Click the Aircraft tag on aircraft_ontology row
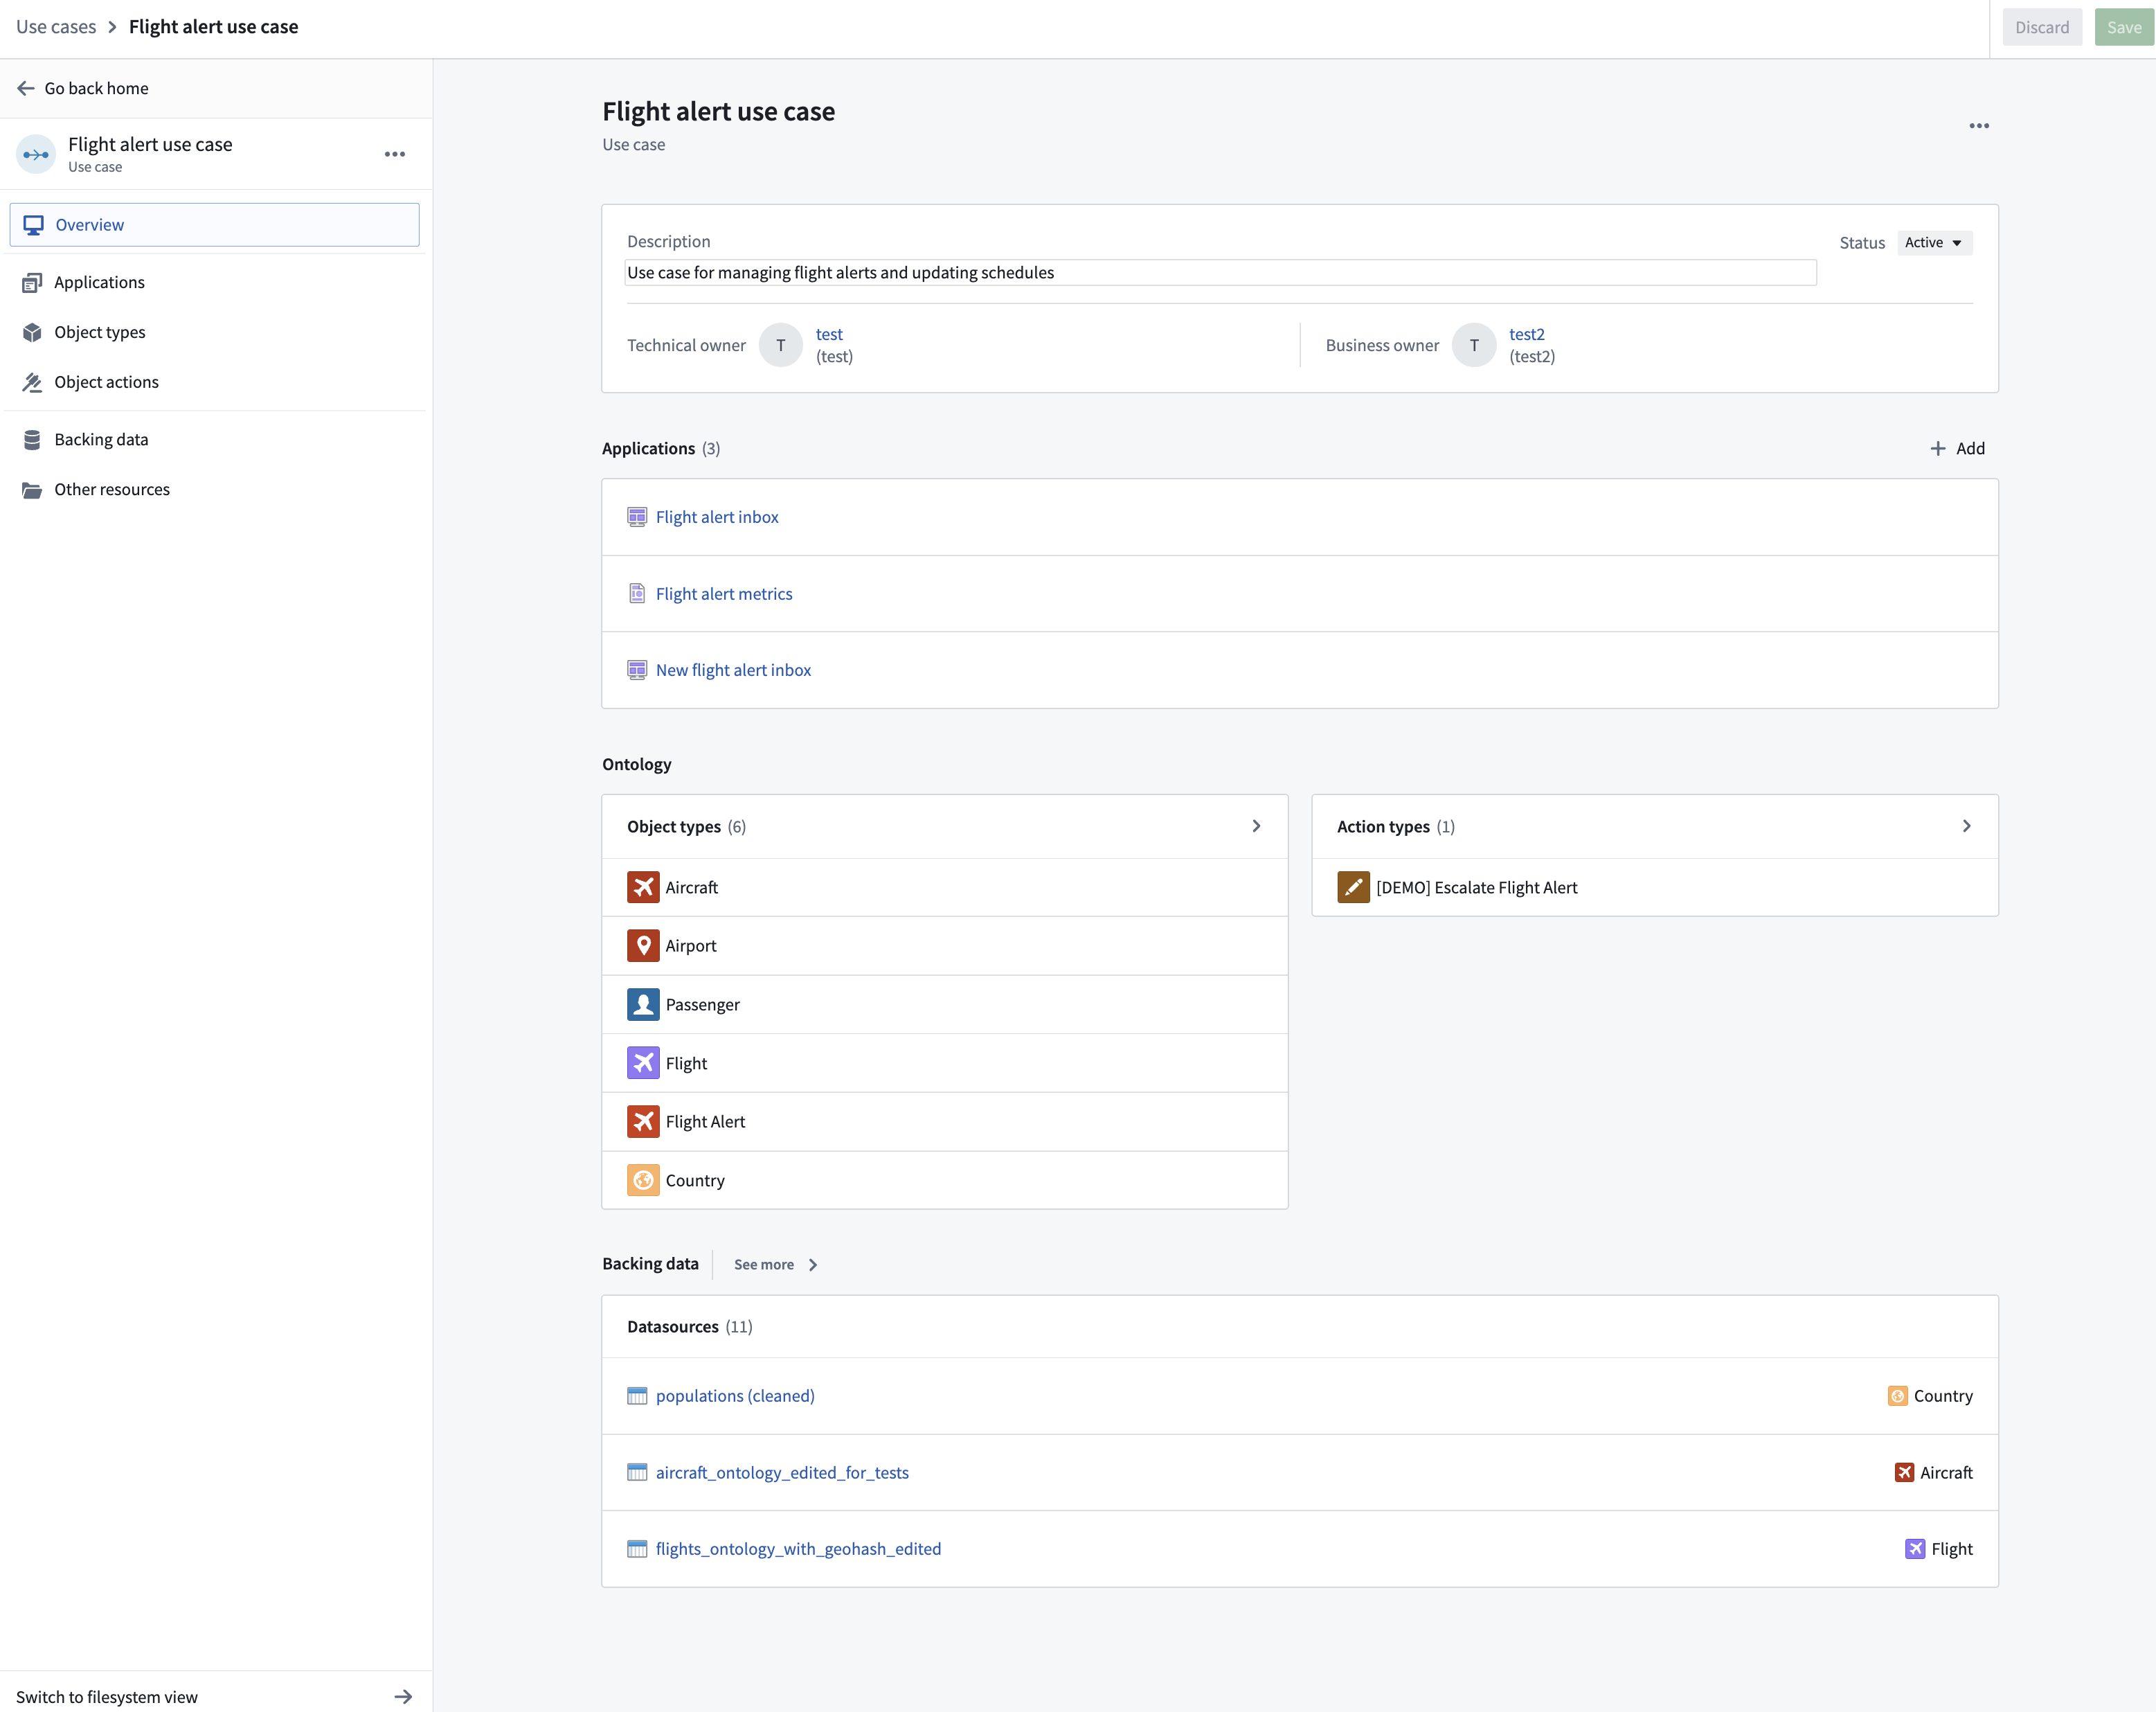 (1933, 1472)
